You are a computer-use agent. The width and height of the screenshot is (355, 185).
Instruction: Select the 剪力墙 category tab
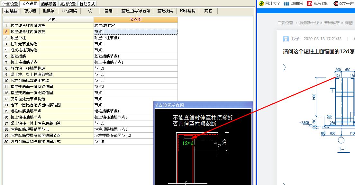tap(30, 11)
